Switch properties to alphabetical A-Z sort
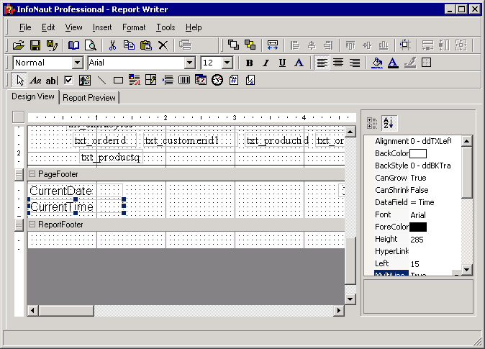The image size is (485, 349). click(x=389, y=122)
